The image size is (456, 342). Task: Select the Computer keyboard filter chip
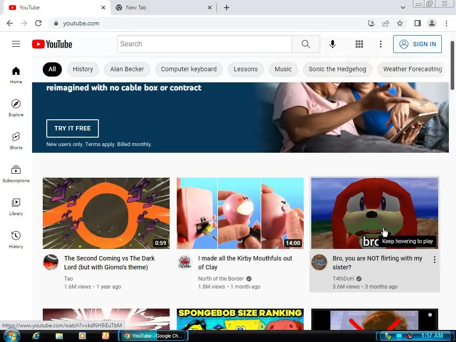pyautogui.click(x=189, y=69)
